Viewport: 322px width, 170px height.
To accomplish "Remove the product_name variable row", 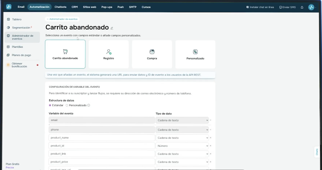I will coord(211,138).
